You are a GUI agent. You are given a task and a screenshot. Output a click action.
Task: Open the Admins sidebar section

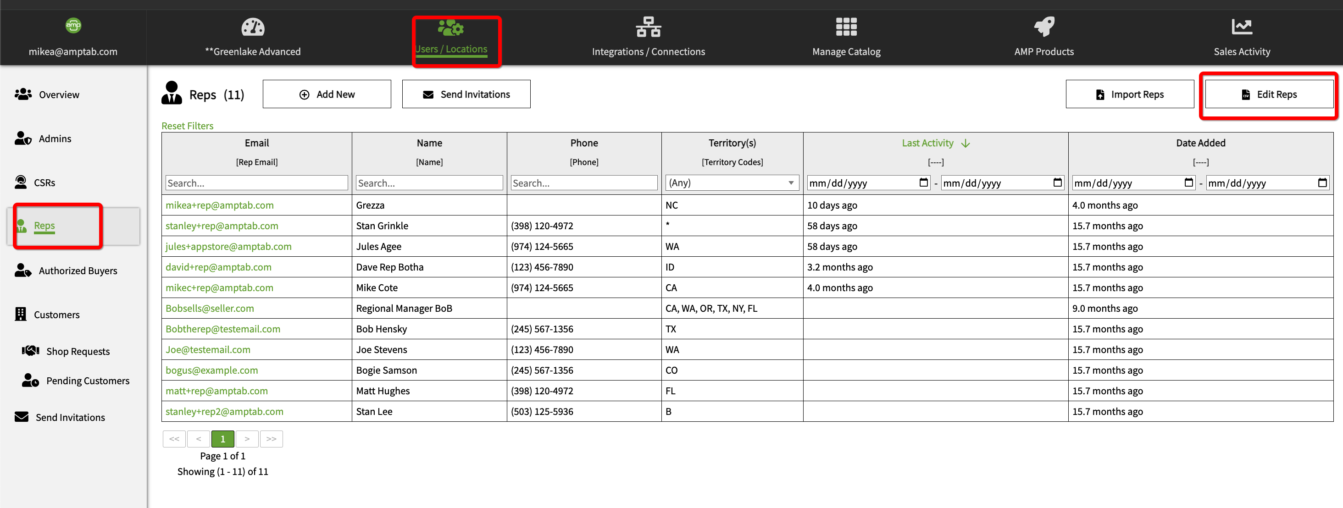55,138
